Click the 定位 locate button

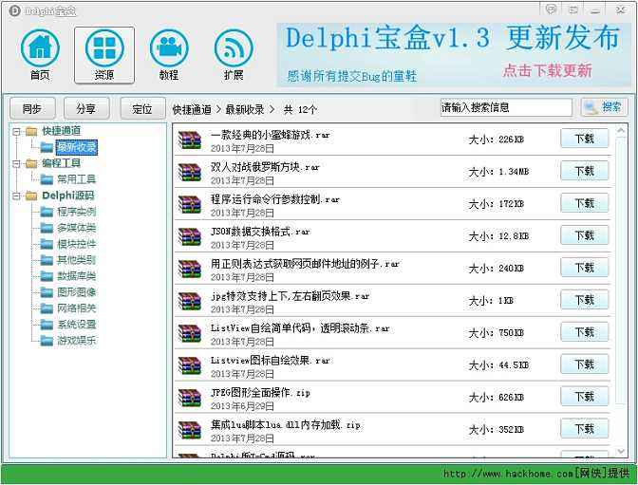(x=142, y=108)
